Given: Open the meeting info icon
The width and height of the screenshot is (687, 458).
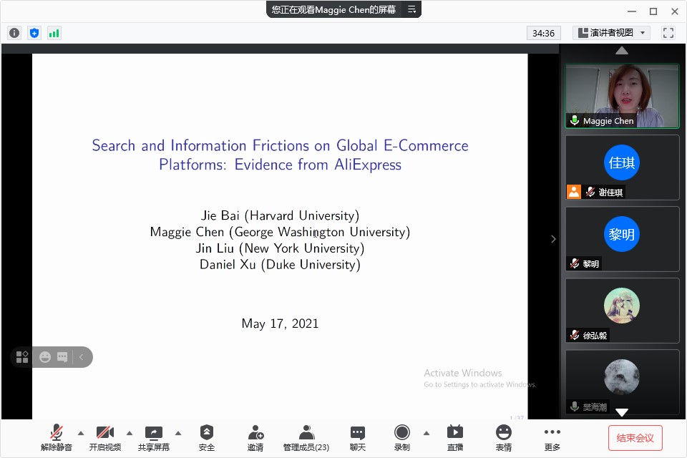Looking at the screenshot, I should coord(14,33).
